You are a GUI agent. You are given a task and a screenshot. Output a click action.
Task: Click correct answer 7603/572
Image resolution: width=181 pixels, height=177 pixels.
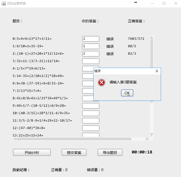pyautogui.click(x=136, y=39)
